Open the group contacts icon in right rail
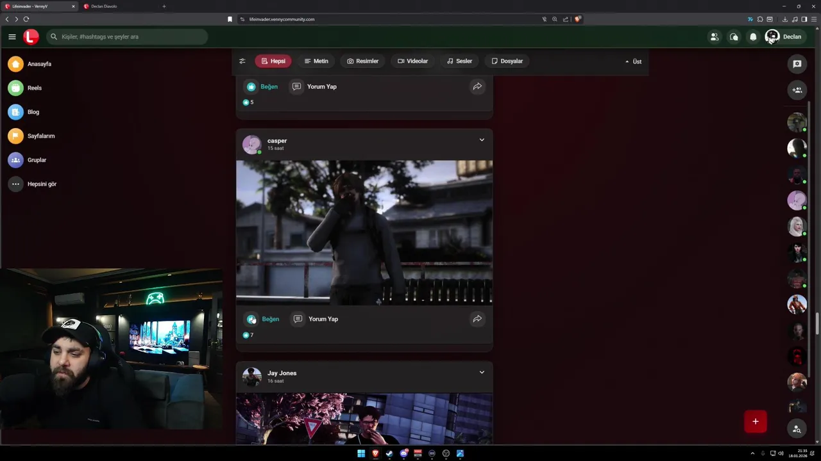The image size is (821, 461). 797,90
